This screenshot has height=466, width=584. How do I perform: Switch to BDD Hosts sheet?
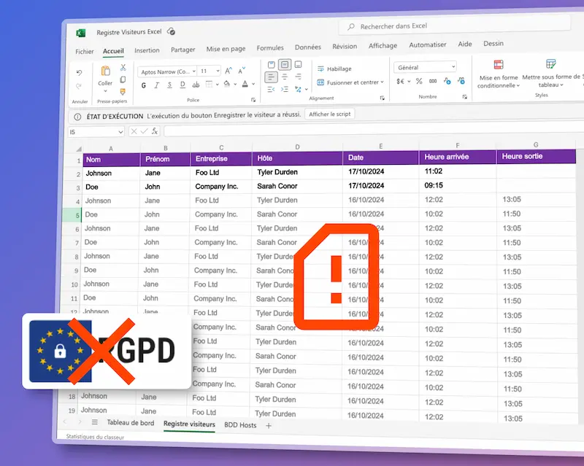pyautogui.click(x=240, y=424)
